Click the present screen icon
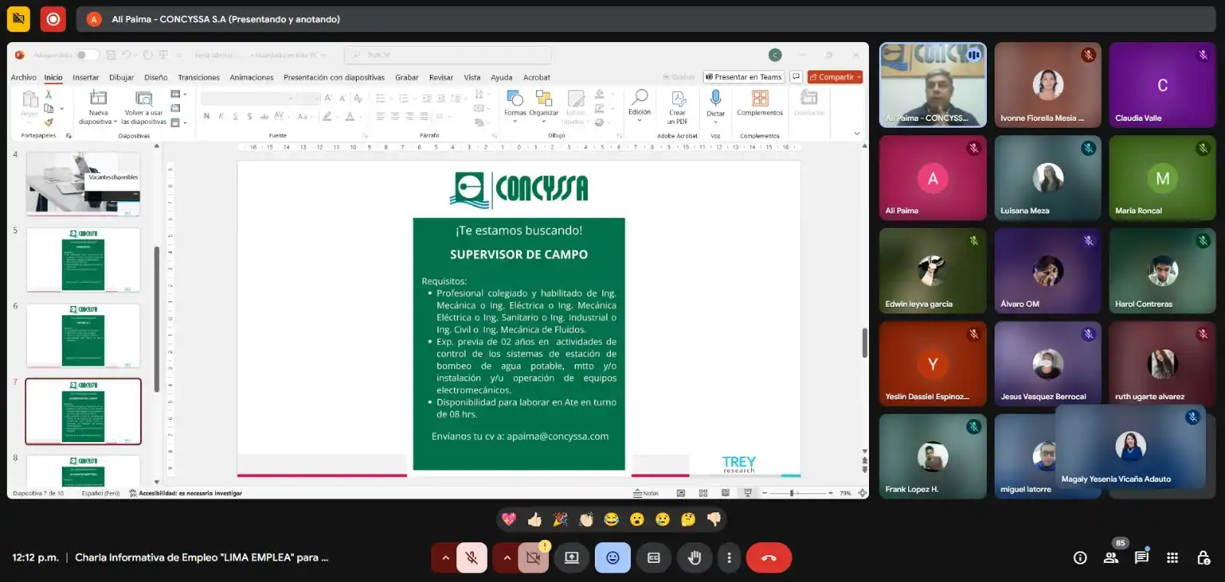Screen dimensions: 1225x582 pos(572,558)
